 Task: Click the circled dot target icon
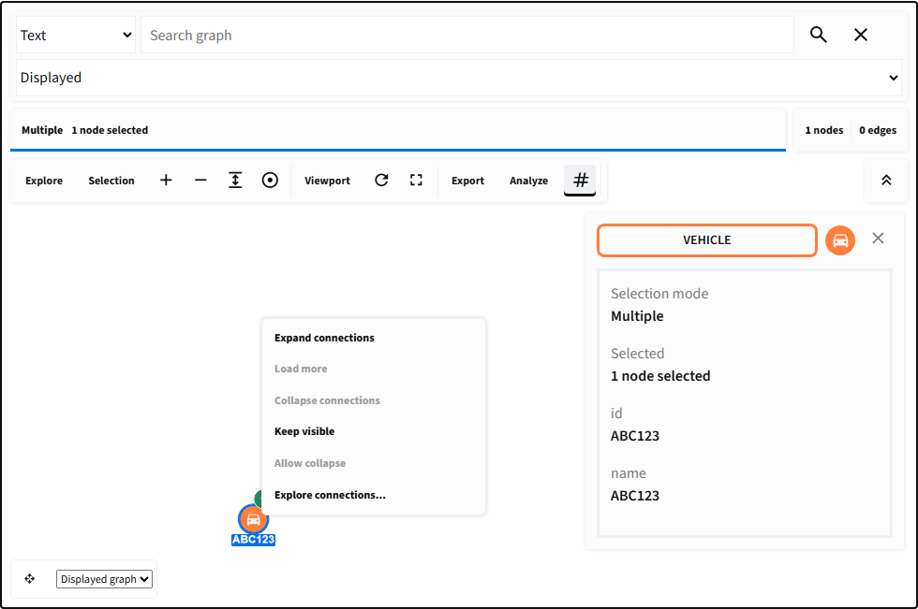click(x=270, y=180)
